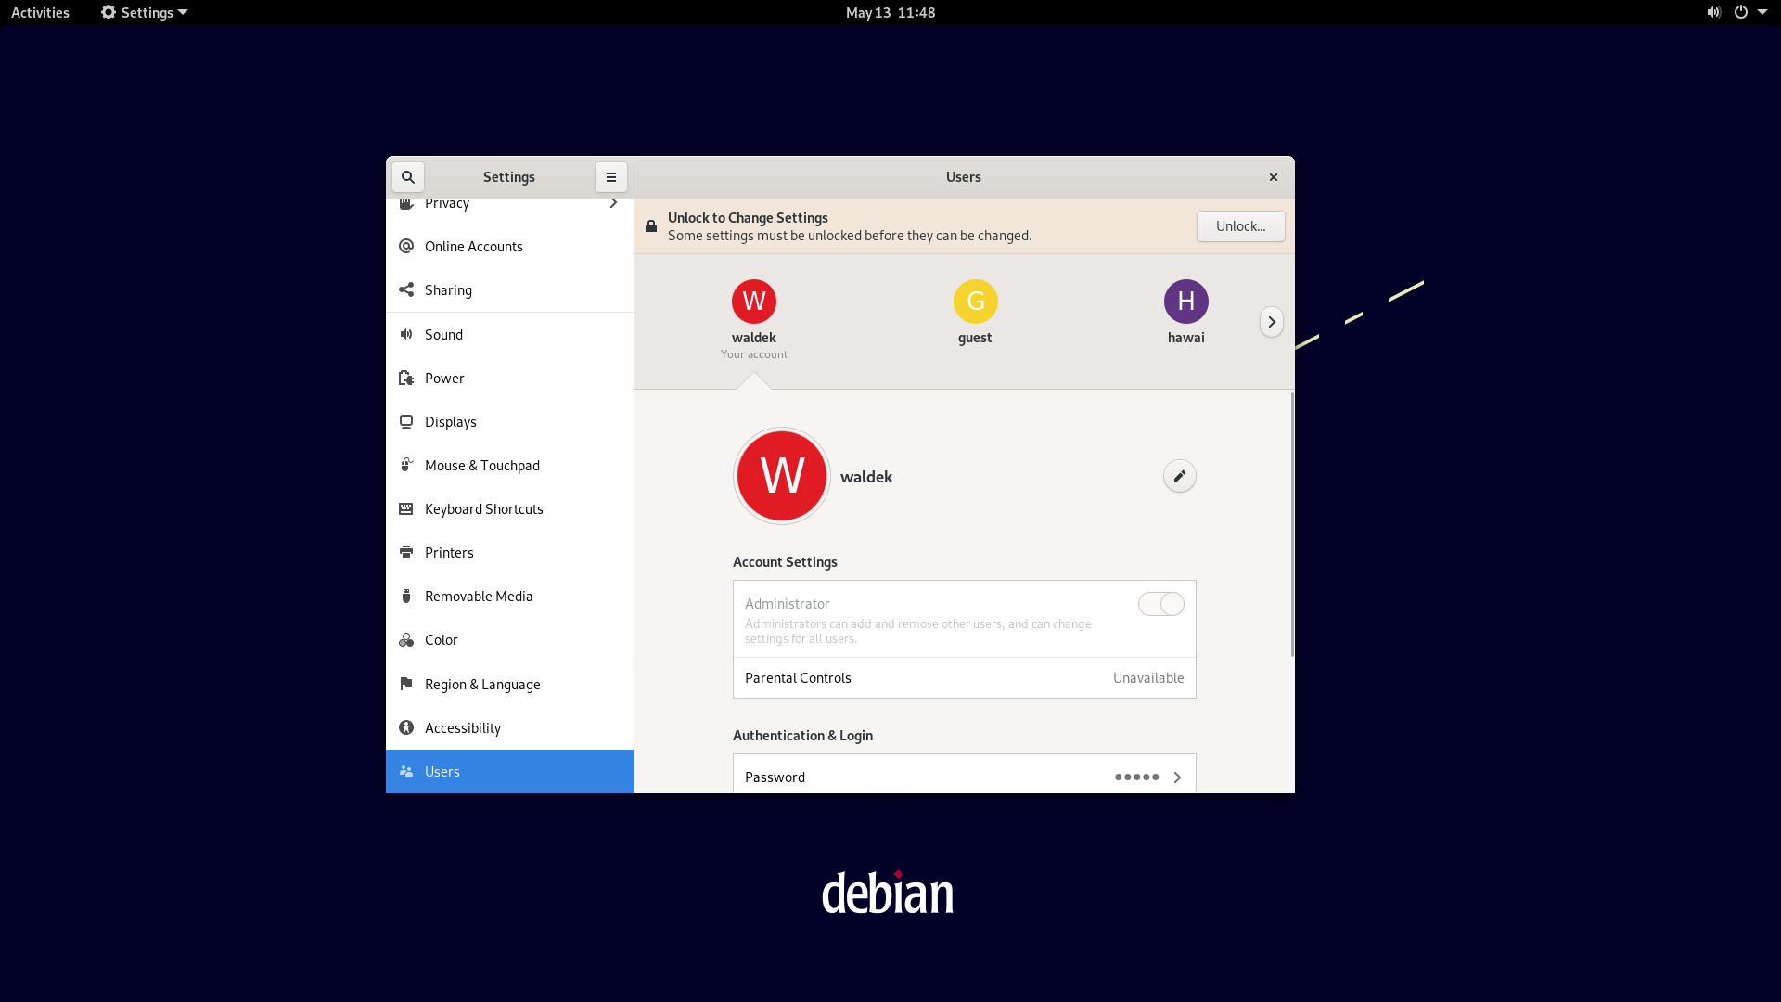Click the Removable Media label
This screenshot has width=1781, height=1002.
point(479,596)
